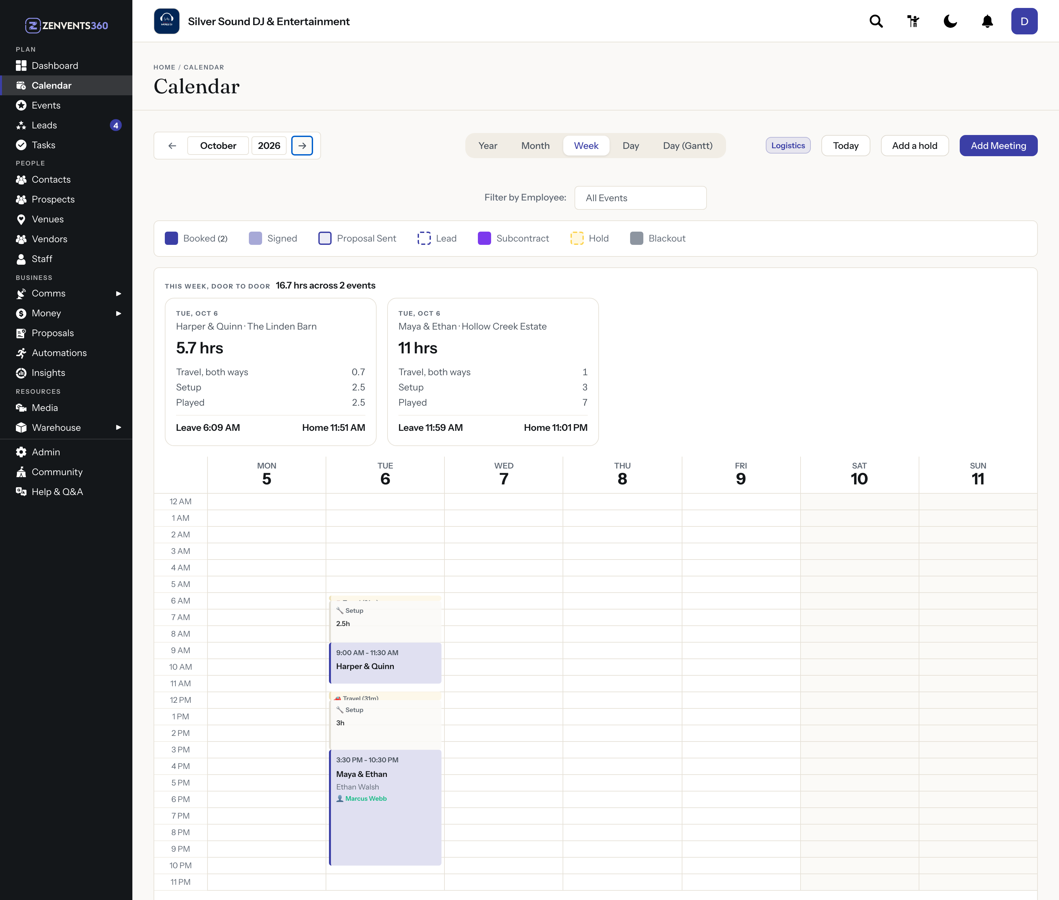Open user avatar D menu
The height and width of the screenshot is (900, 1059).
click(x=1024, y=21)
